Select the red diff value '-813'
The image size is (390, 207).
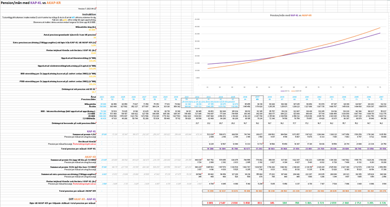click(x=257, y=203)
